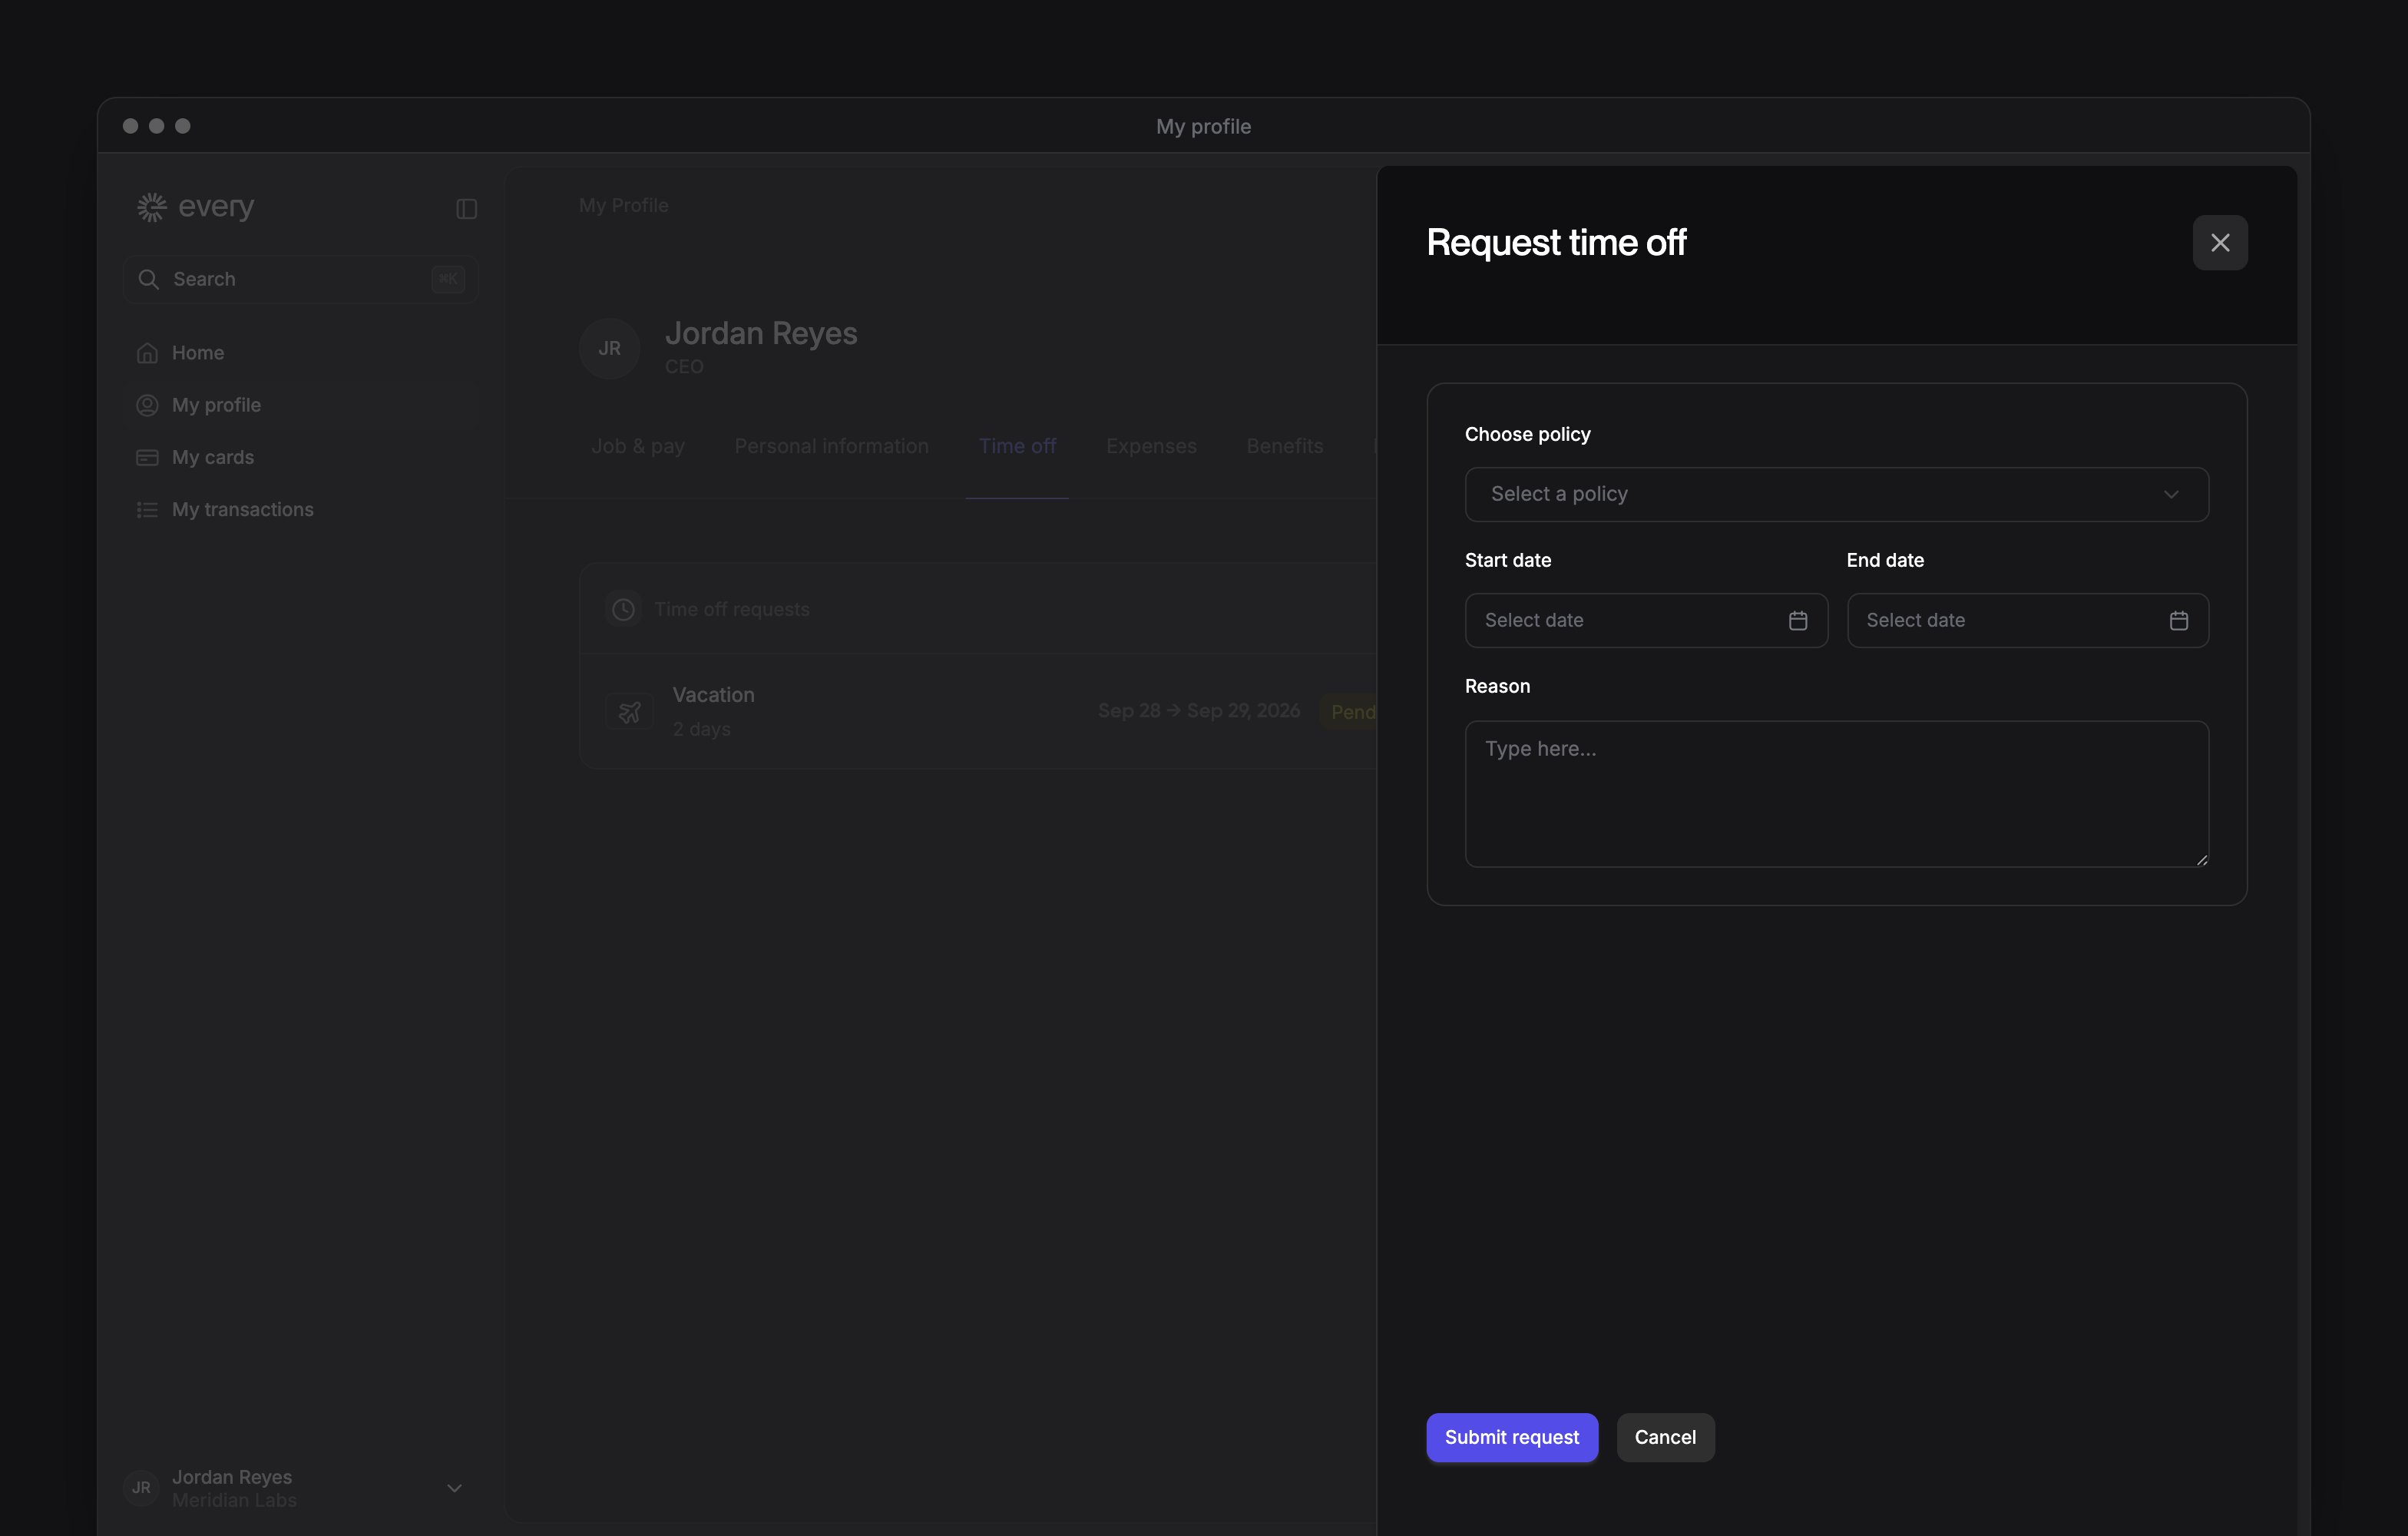The height and width of the screenshot is (1536, 2408).
Task: Go to Home in the sidebar
Action: point(300,353)
